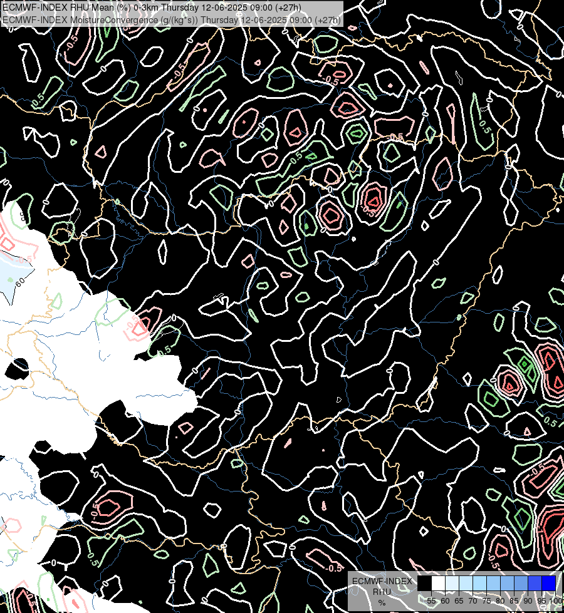
Task: Click the legend title ECMWF-INDEX RHU %
Action: (x=382, y=592)
